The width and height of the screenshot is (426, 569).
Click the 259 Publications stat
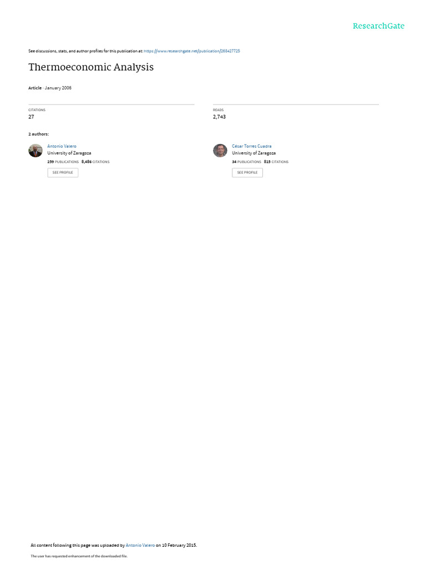pos(63,162)
